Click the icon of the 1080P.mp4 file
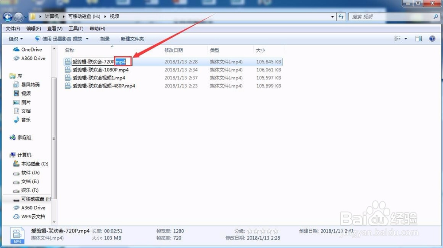Screen dimensions: 443x248 (x=68, y=70)
